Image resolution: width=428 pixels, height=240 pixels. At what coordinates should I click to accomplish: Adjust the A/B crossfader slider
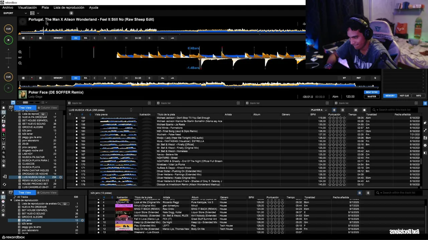(8, 58)
